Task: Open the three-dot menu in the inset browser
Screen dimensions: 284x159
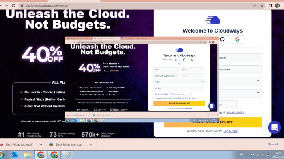Action: click(217, 42)
